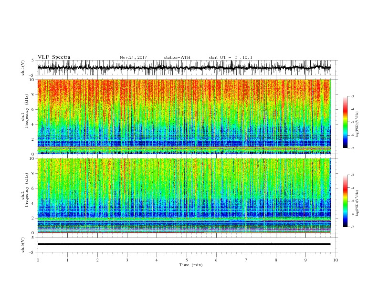Image resolution: width=378 pixels, height=292 pixels.
Task: Click the 'VLF Spectra' title text
Action: [x=54, y=57]
